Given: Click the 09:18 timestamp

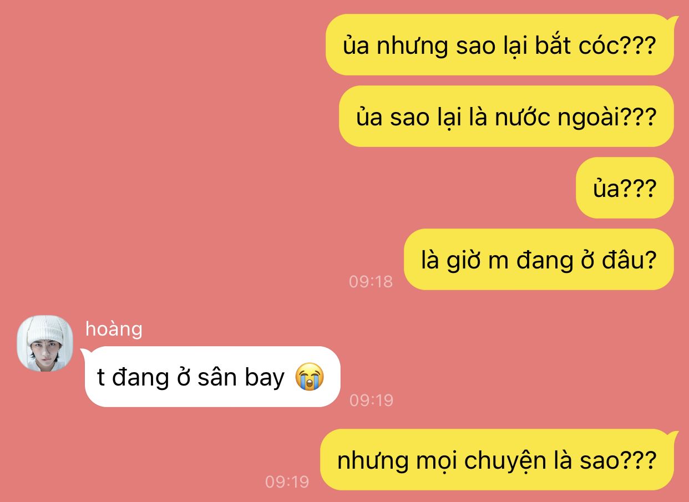Looking at the screenshot, I should (x=371, y=282).
